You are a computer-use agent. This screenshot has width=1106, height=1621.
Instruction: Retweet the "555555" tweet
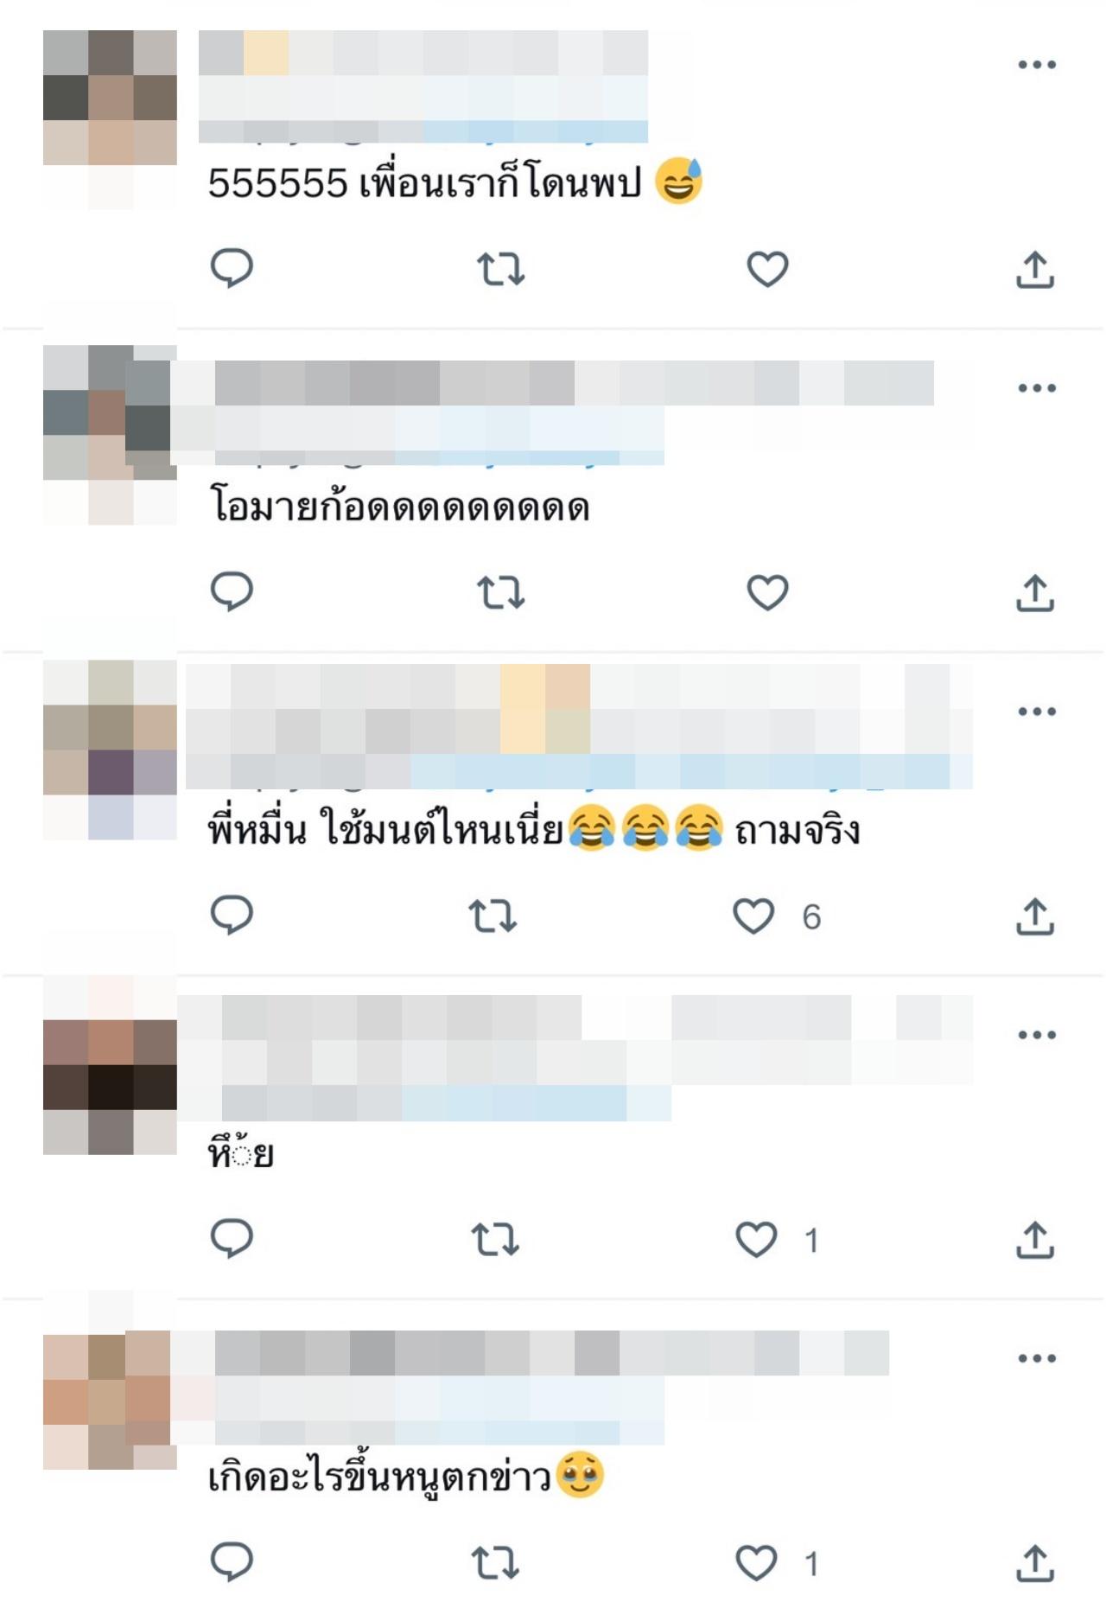coord(501,269)
